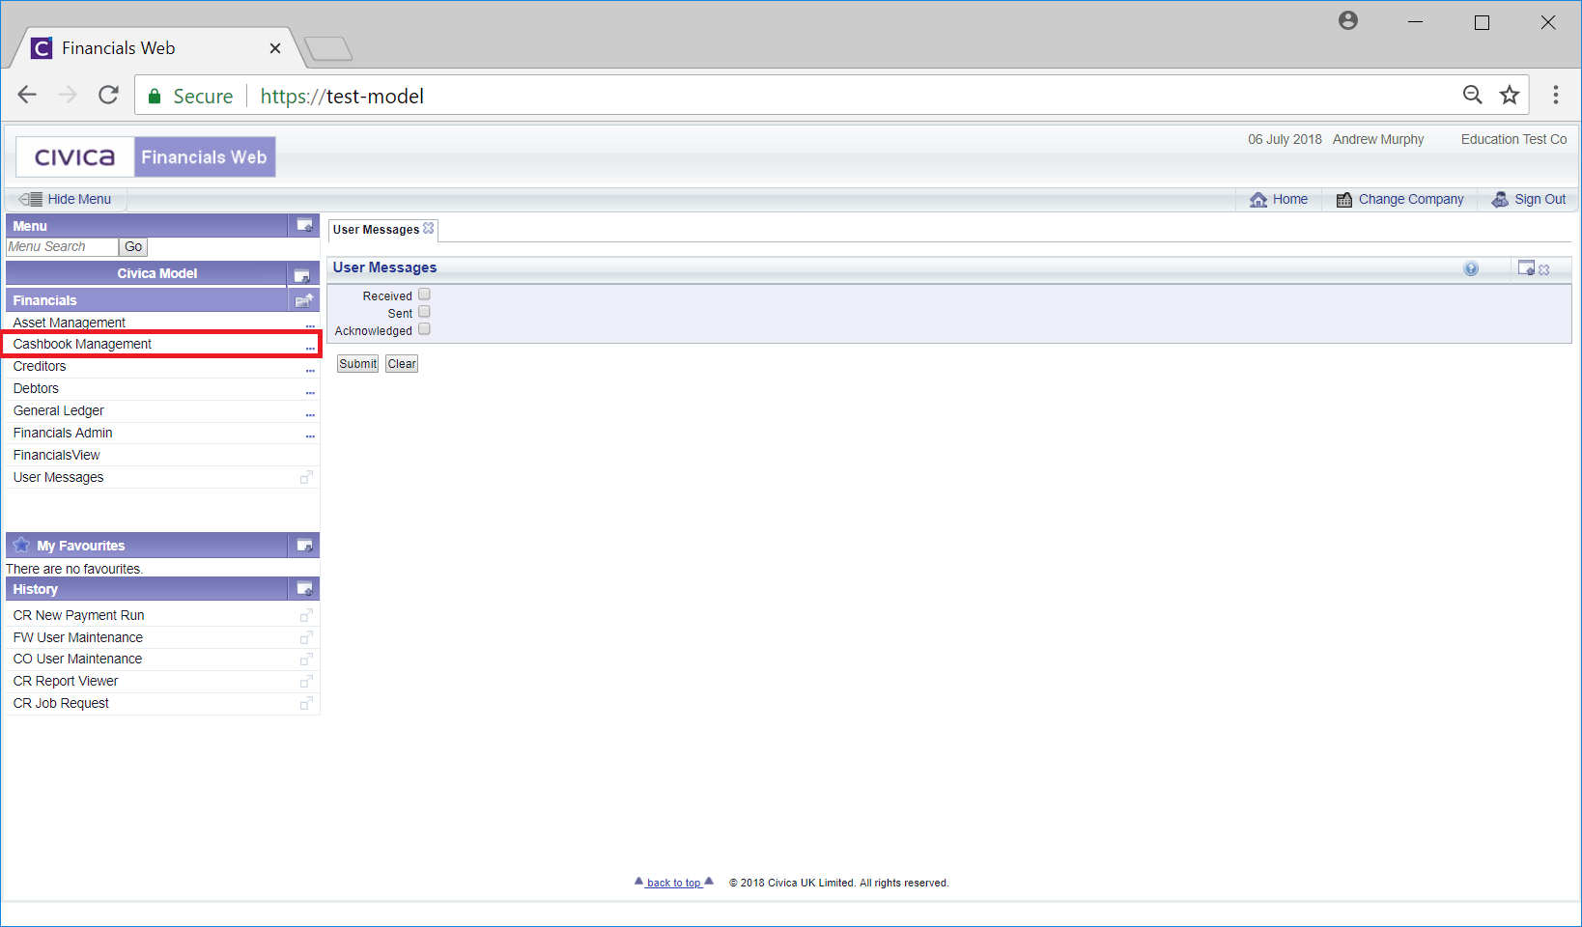Tick the Sent checkbox
The image size is (1582, 927).
click(424, 312)
